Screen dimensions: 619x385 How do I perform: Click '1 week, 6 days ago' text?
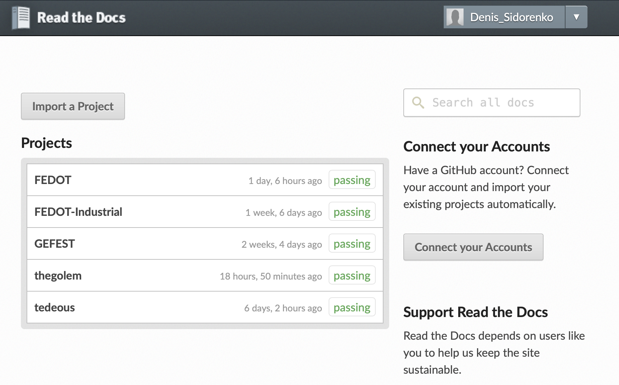pyautogui.click(x=284, y=212)
